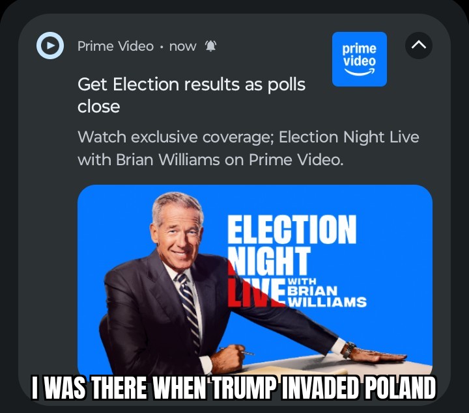Click the pen in the anchor's hand
Viewport: 469px width, 413px height.
click(x=238, y=351)
